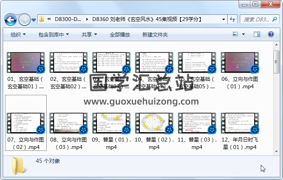Click the 新建文件夹 button

(155, 35)
